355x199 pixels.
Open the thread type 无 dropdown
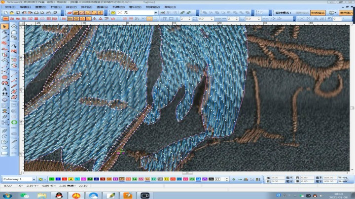click(x=155, y=13)
